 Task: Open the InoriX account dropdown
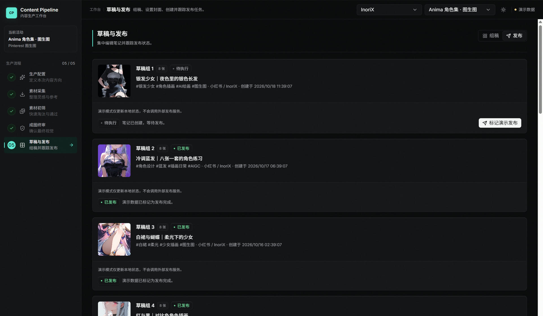pyautogui.click(x=389, y=10)
